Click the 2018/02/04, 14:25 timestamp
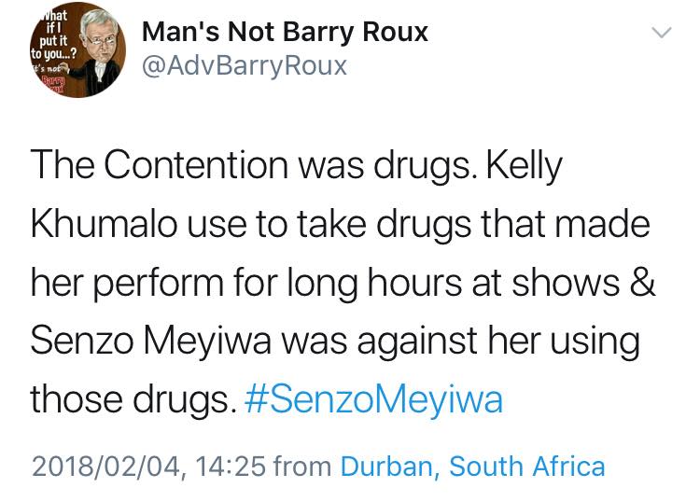The height and width of the screenshot is (502, 700). pos(148,467)
